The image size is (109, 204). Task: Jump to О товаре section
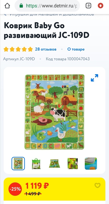tap(76, 49)
